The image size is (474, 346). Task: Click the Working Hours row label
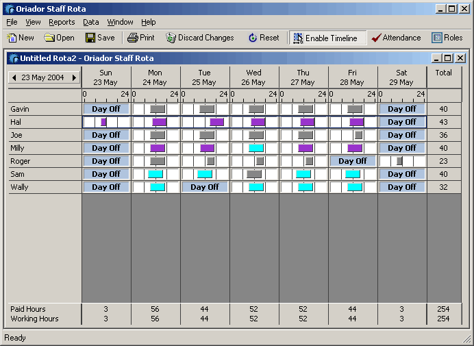[34, 319]
